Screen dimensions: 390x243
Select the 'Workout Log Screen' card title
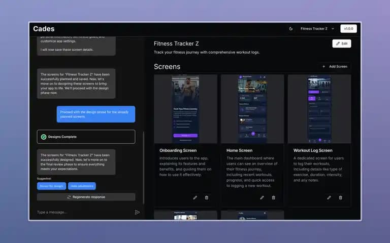(313, 150)
